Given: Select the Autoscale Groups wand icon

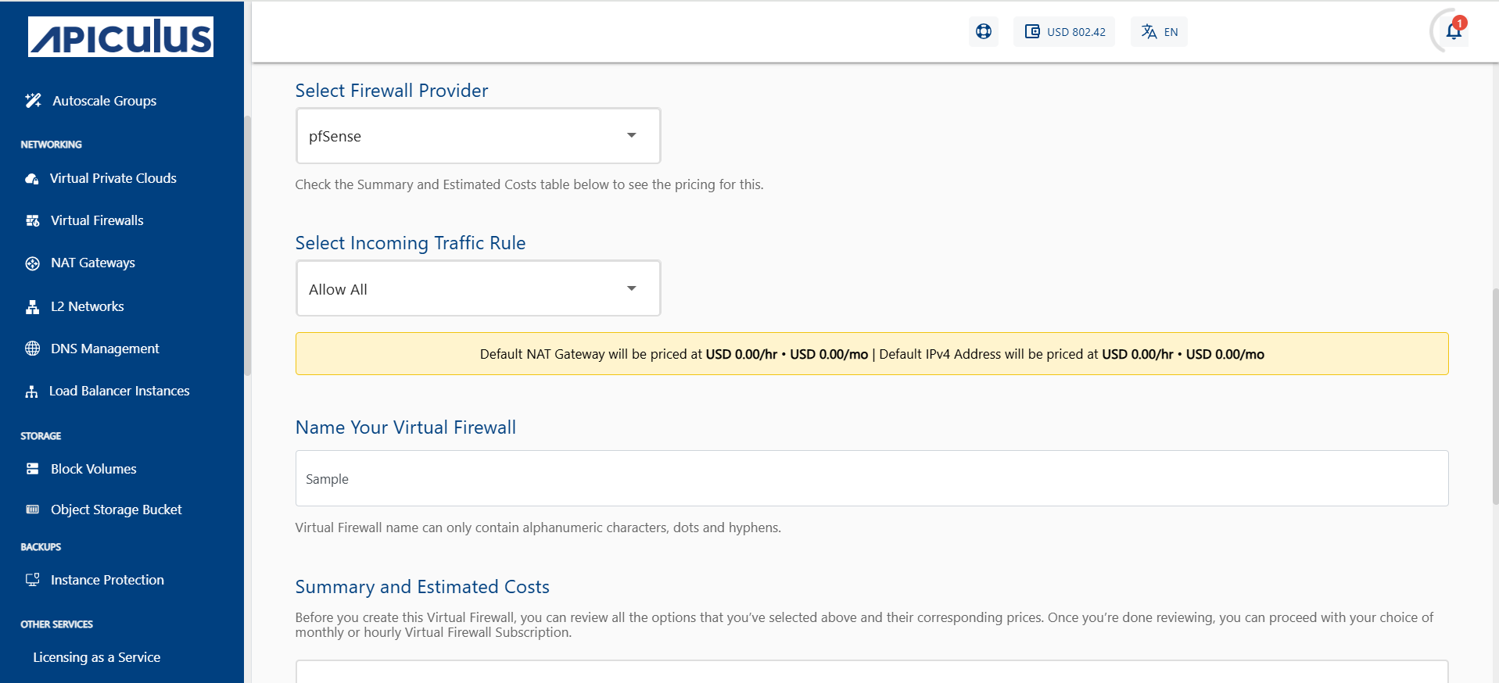Looking at the screenshot, I should 32,100.
